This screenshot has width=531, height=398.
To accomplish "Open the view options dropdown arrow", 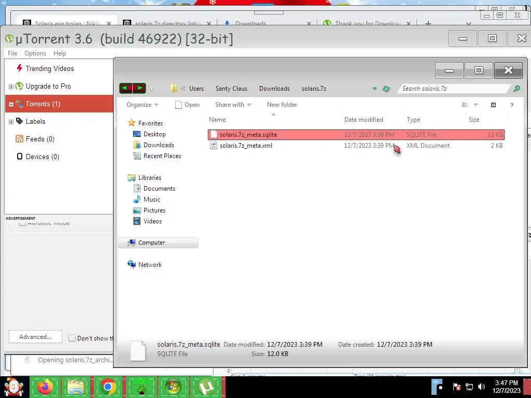I will [476, 105].
